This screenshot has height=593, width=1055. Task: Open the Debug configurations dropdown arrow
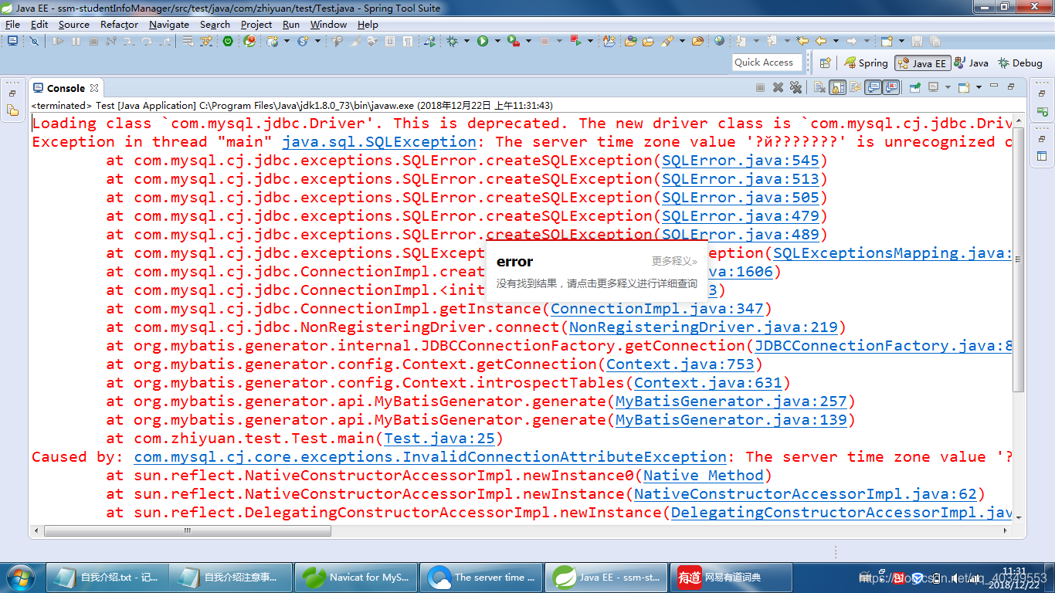[466, 41]
